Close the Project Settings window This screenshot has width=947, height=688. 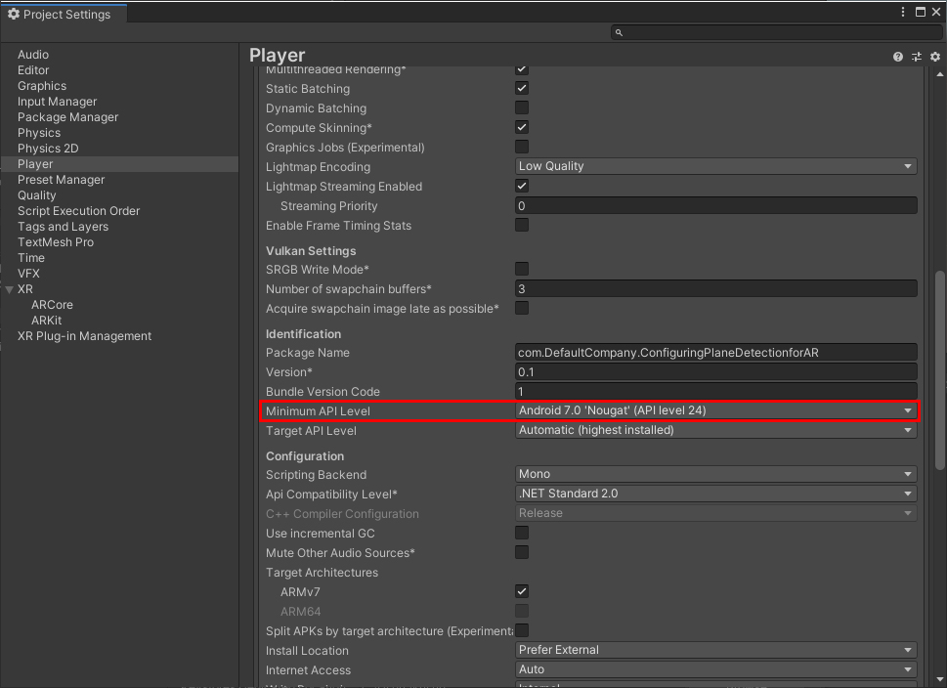[936, 12]
